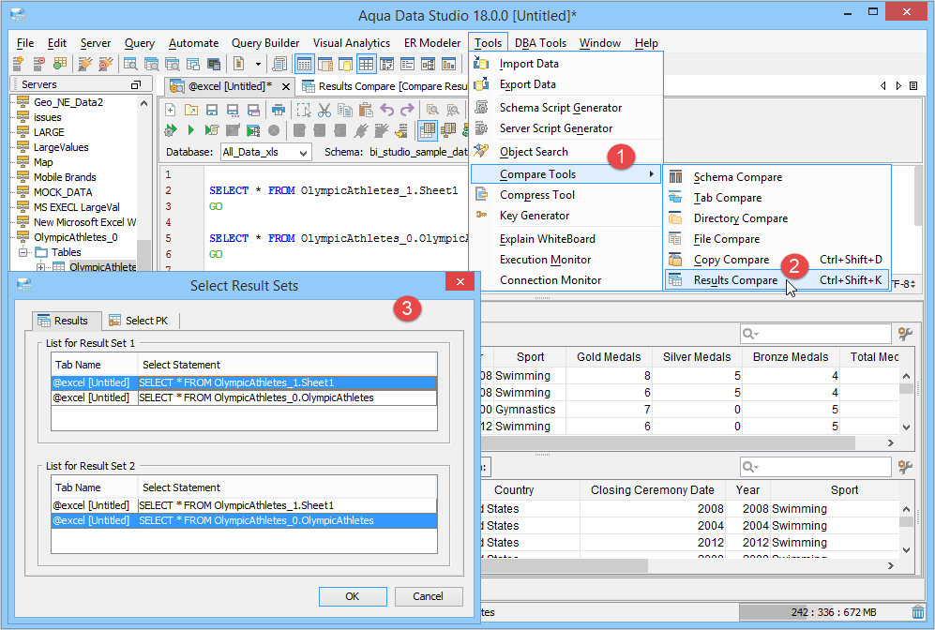Click the Query Window magnifier icon in main toolbar
The width and height of the screenshot is (935, 630).
pyautogui.click(x=130, y=63)
